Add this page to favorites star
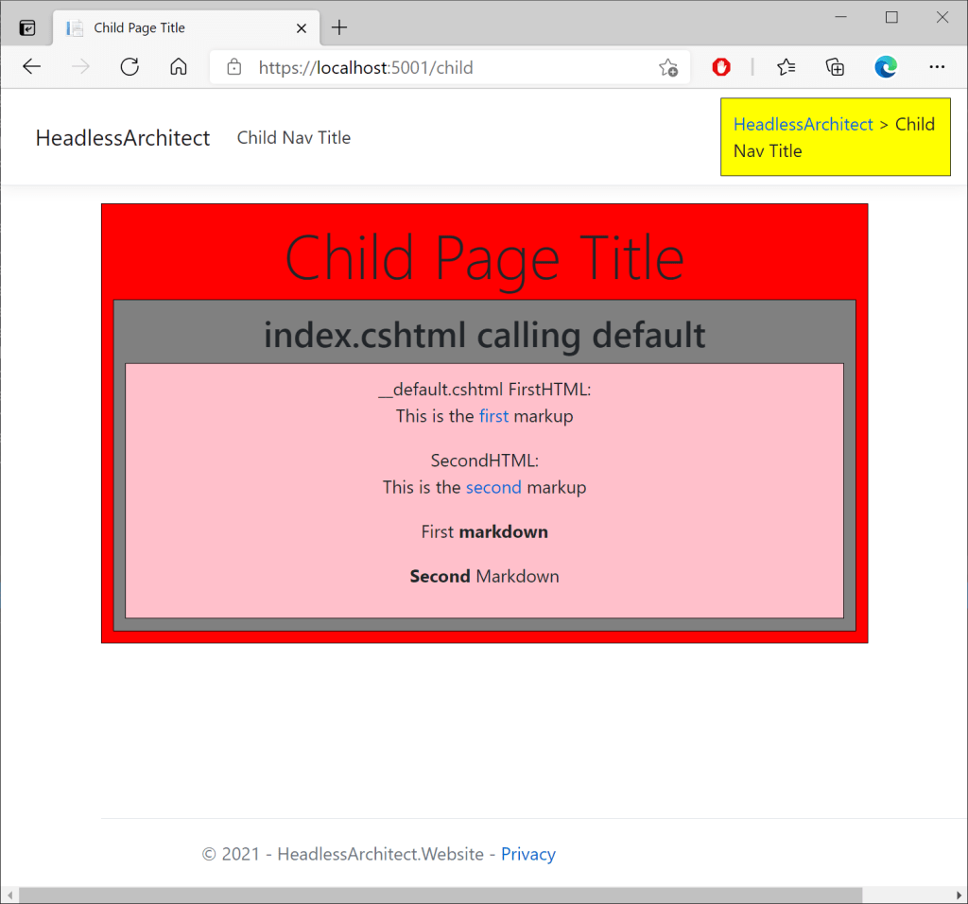968x904 pixels. tap(667, 67)
